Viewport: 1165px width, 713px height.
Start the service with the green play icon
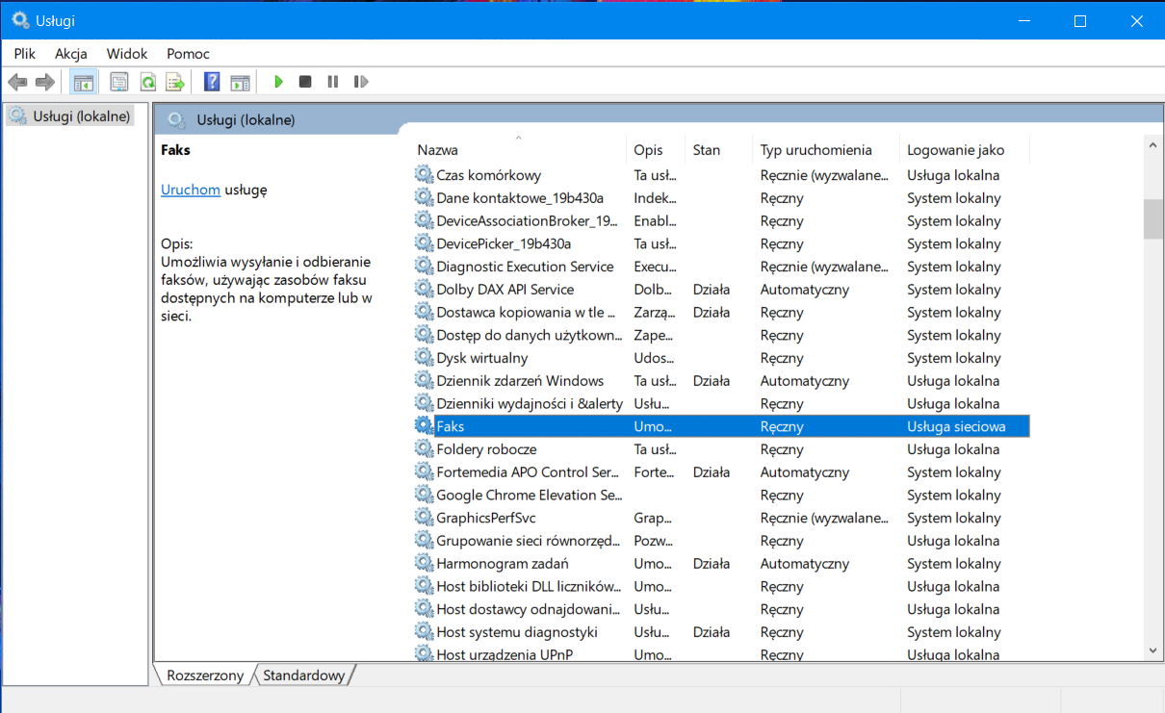tap(278, 82)
